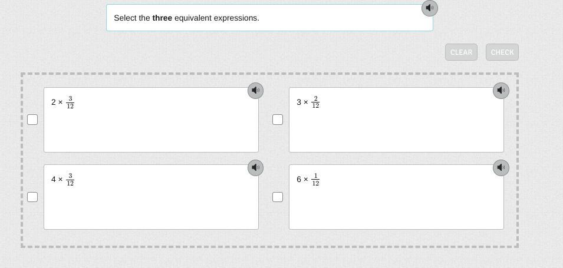Check the box for 6 × 1/12
Screen dimensions: 563x268
278,197
